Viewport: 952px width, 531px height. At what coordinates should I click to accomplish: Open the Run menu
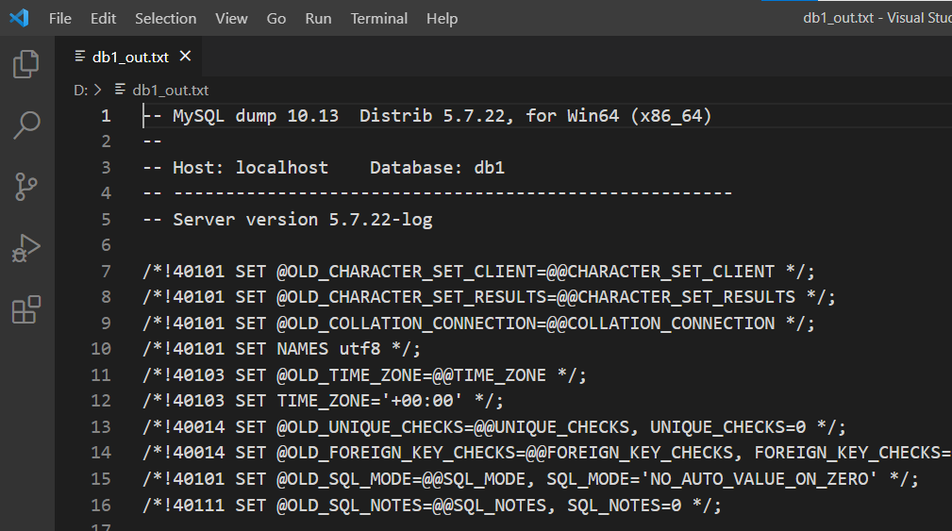318,19
